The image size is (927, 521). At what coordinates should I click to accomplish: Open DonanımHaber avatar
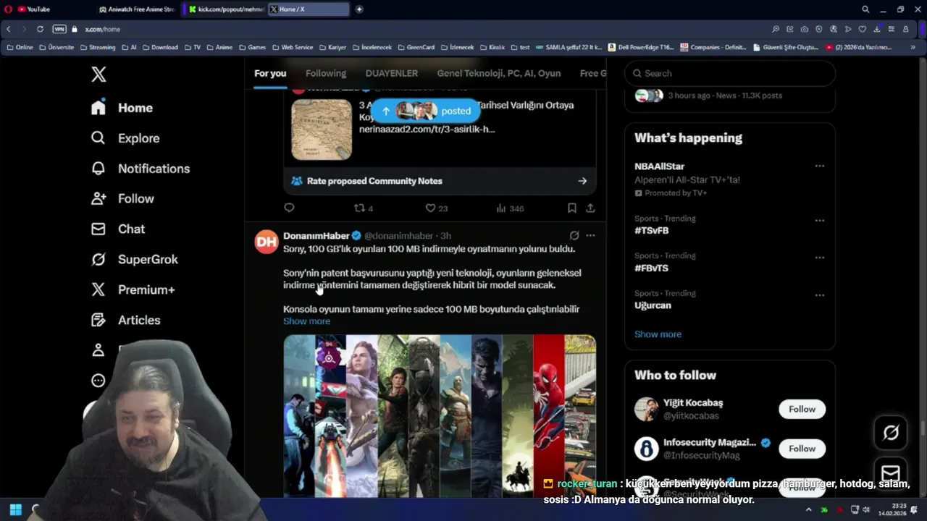point(267,242)
